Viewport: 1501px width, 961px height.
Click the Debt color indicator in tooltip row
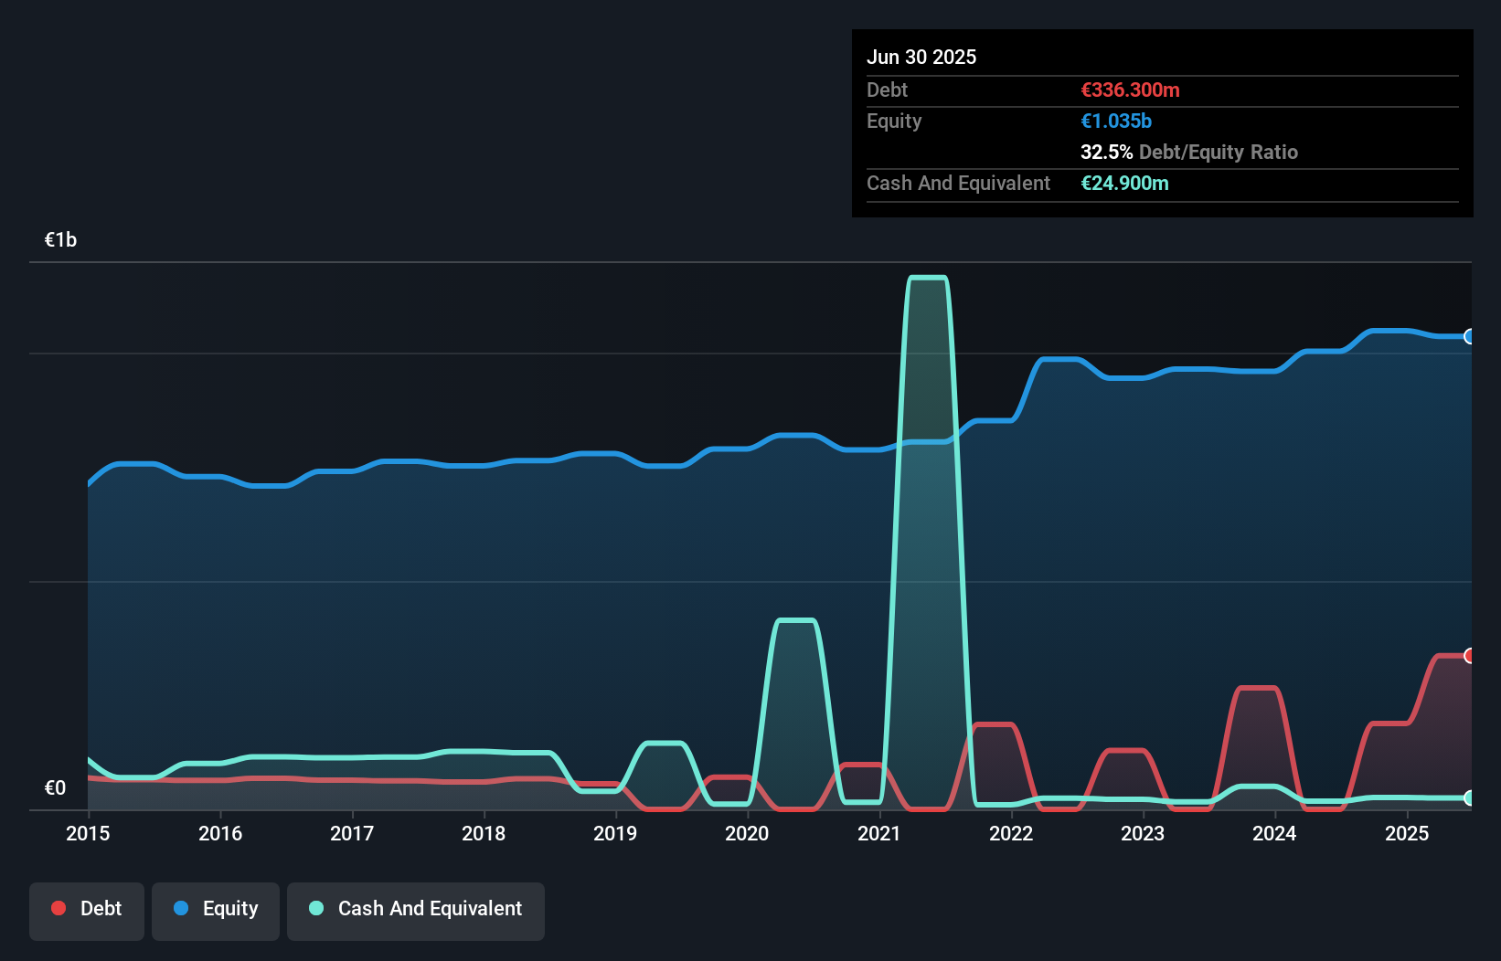pyautogui.click(x=1130, y=90)
